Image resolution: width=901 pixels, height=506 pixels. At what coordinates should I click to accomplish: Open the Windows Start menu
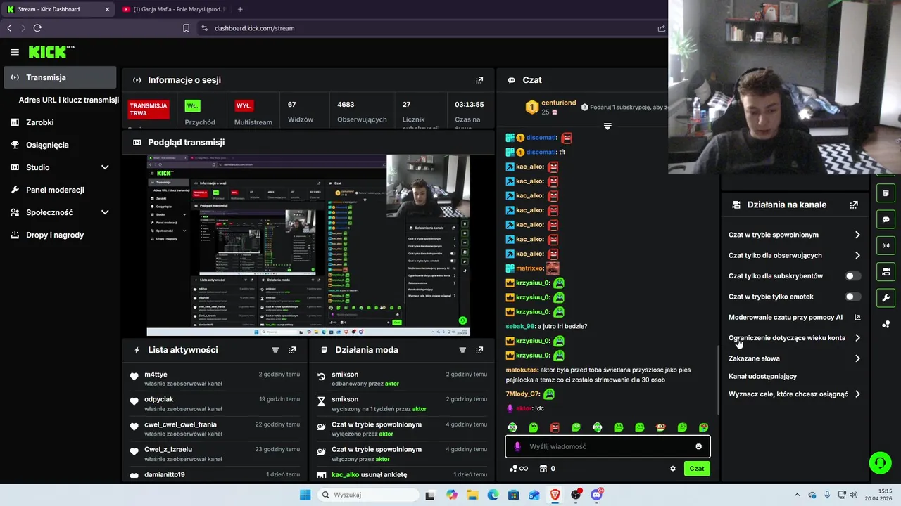tap(305, 495)
